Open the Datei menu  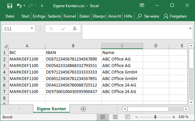tap(10, 16)
